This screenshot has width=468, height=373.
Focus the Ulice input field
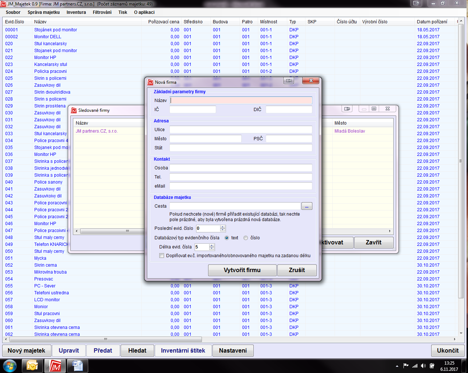241,130
